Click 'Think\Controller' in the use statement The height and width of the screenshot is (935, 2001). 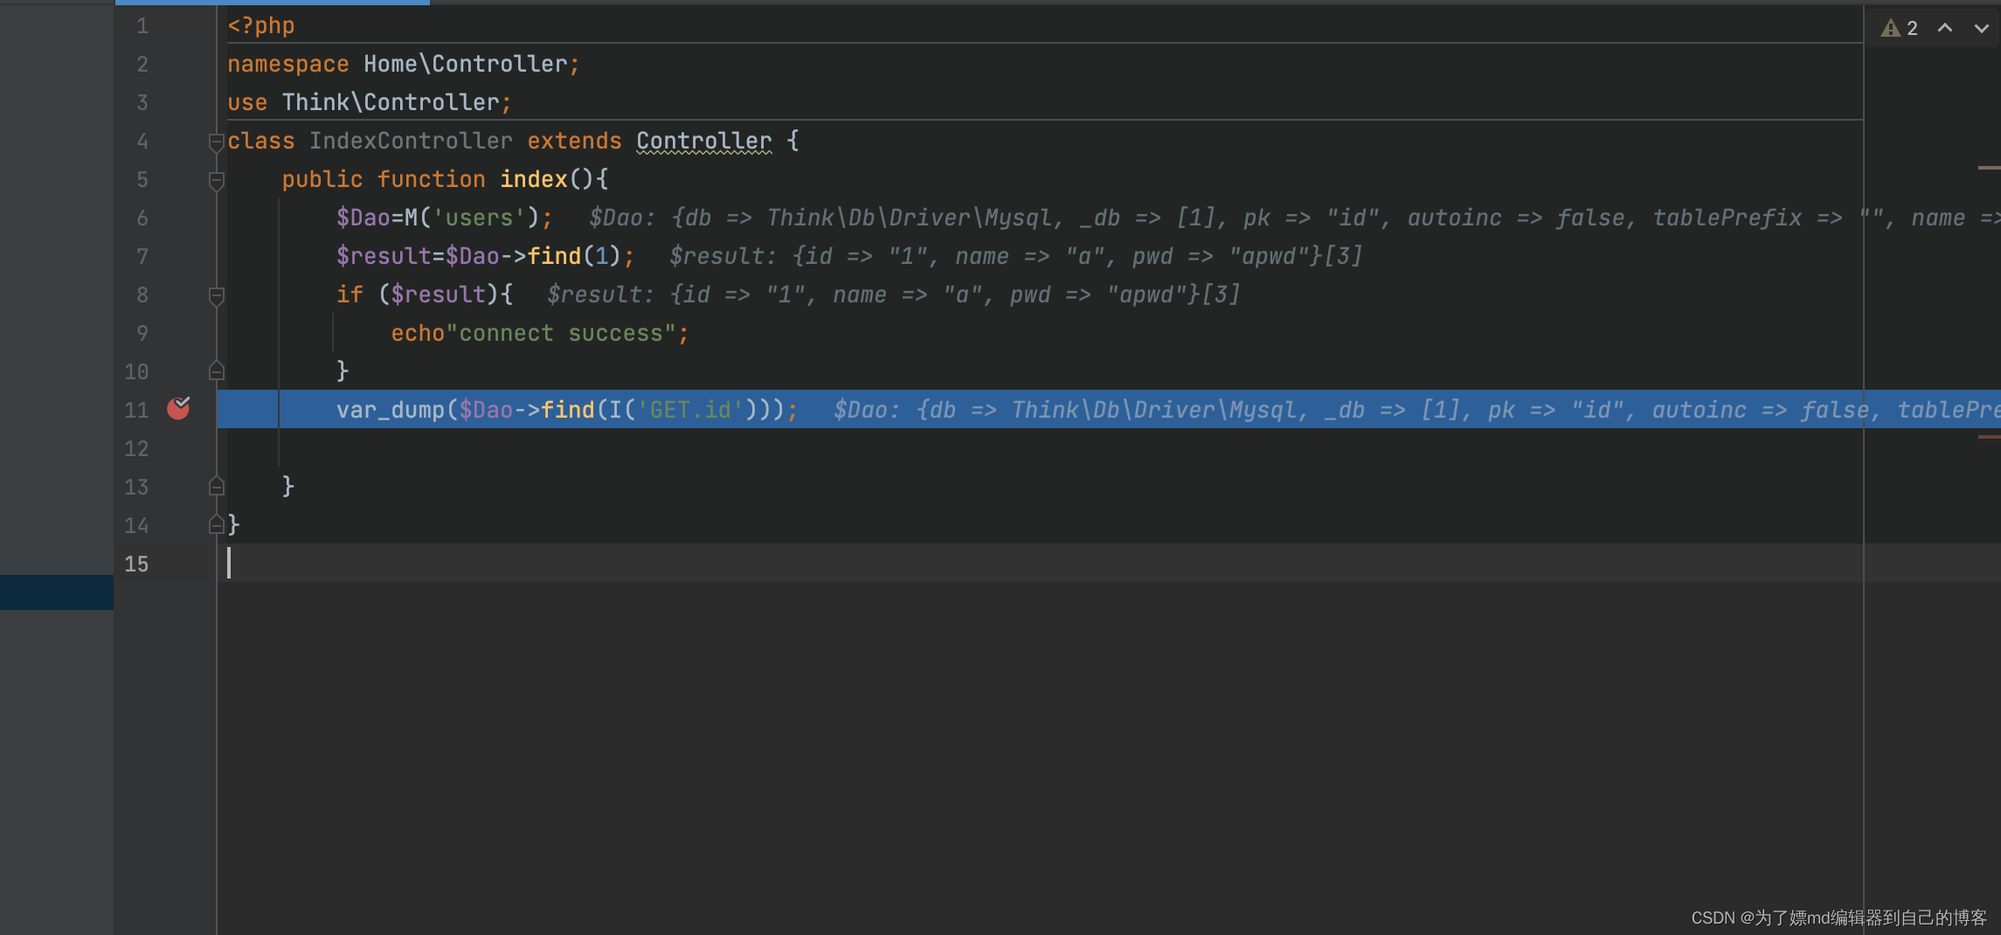391,102
